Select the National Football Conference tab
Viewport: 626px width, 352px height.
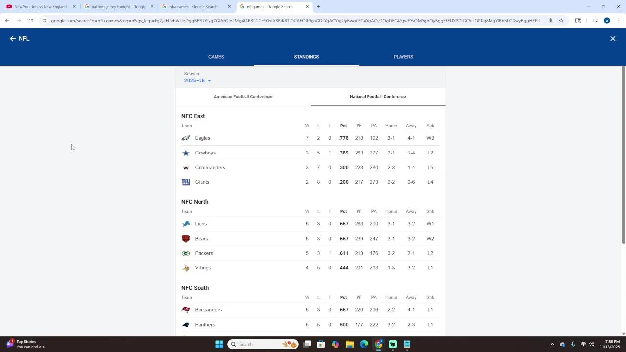[x=378, y=97]
